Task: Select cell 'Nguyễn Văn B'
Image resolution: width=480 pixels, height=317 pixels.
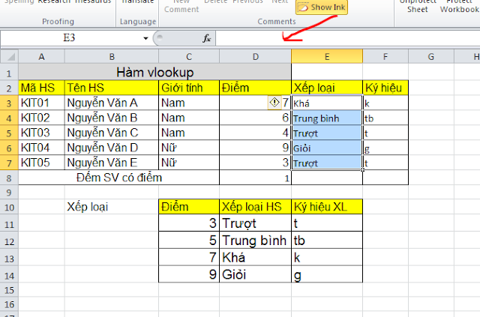Action: pyautogui.click(x=112, y=118)
